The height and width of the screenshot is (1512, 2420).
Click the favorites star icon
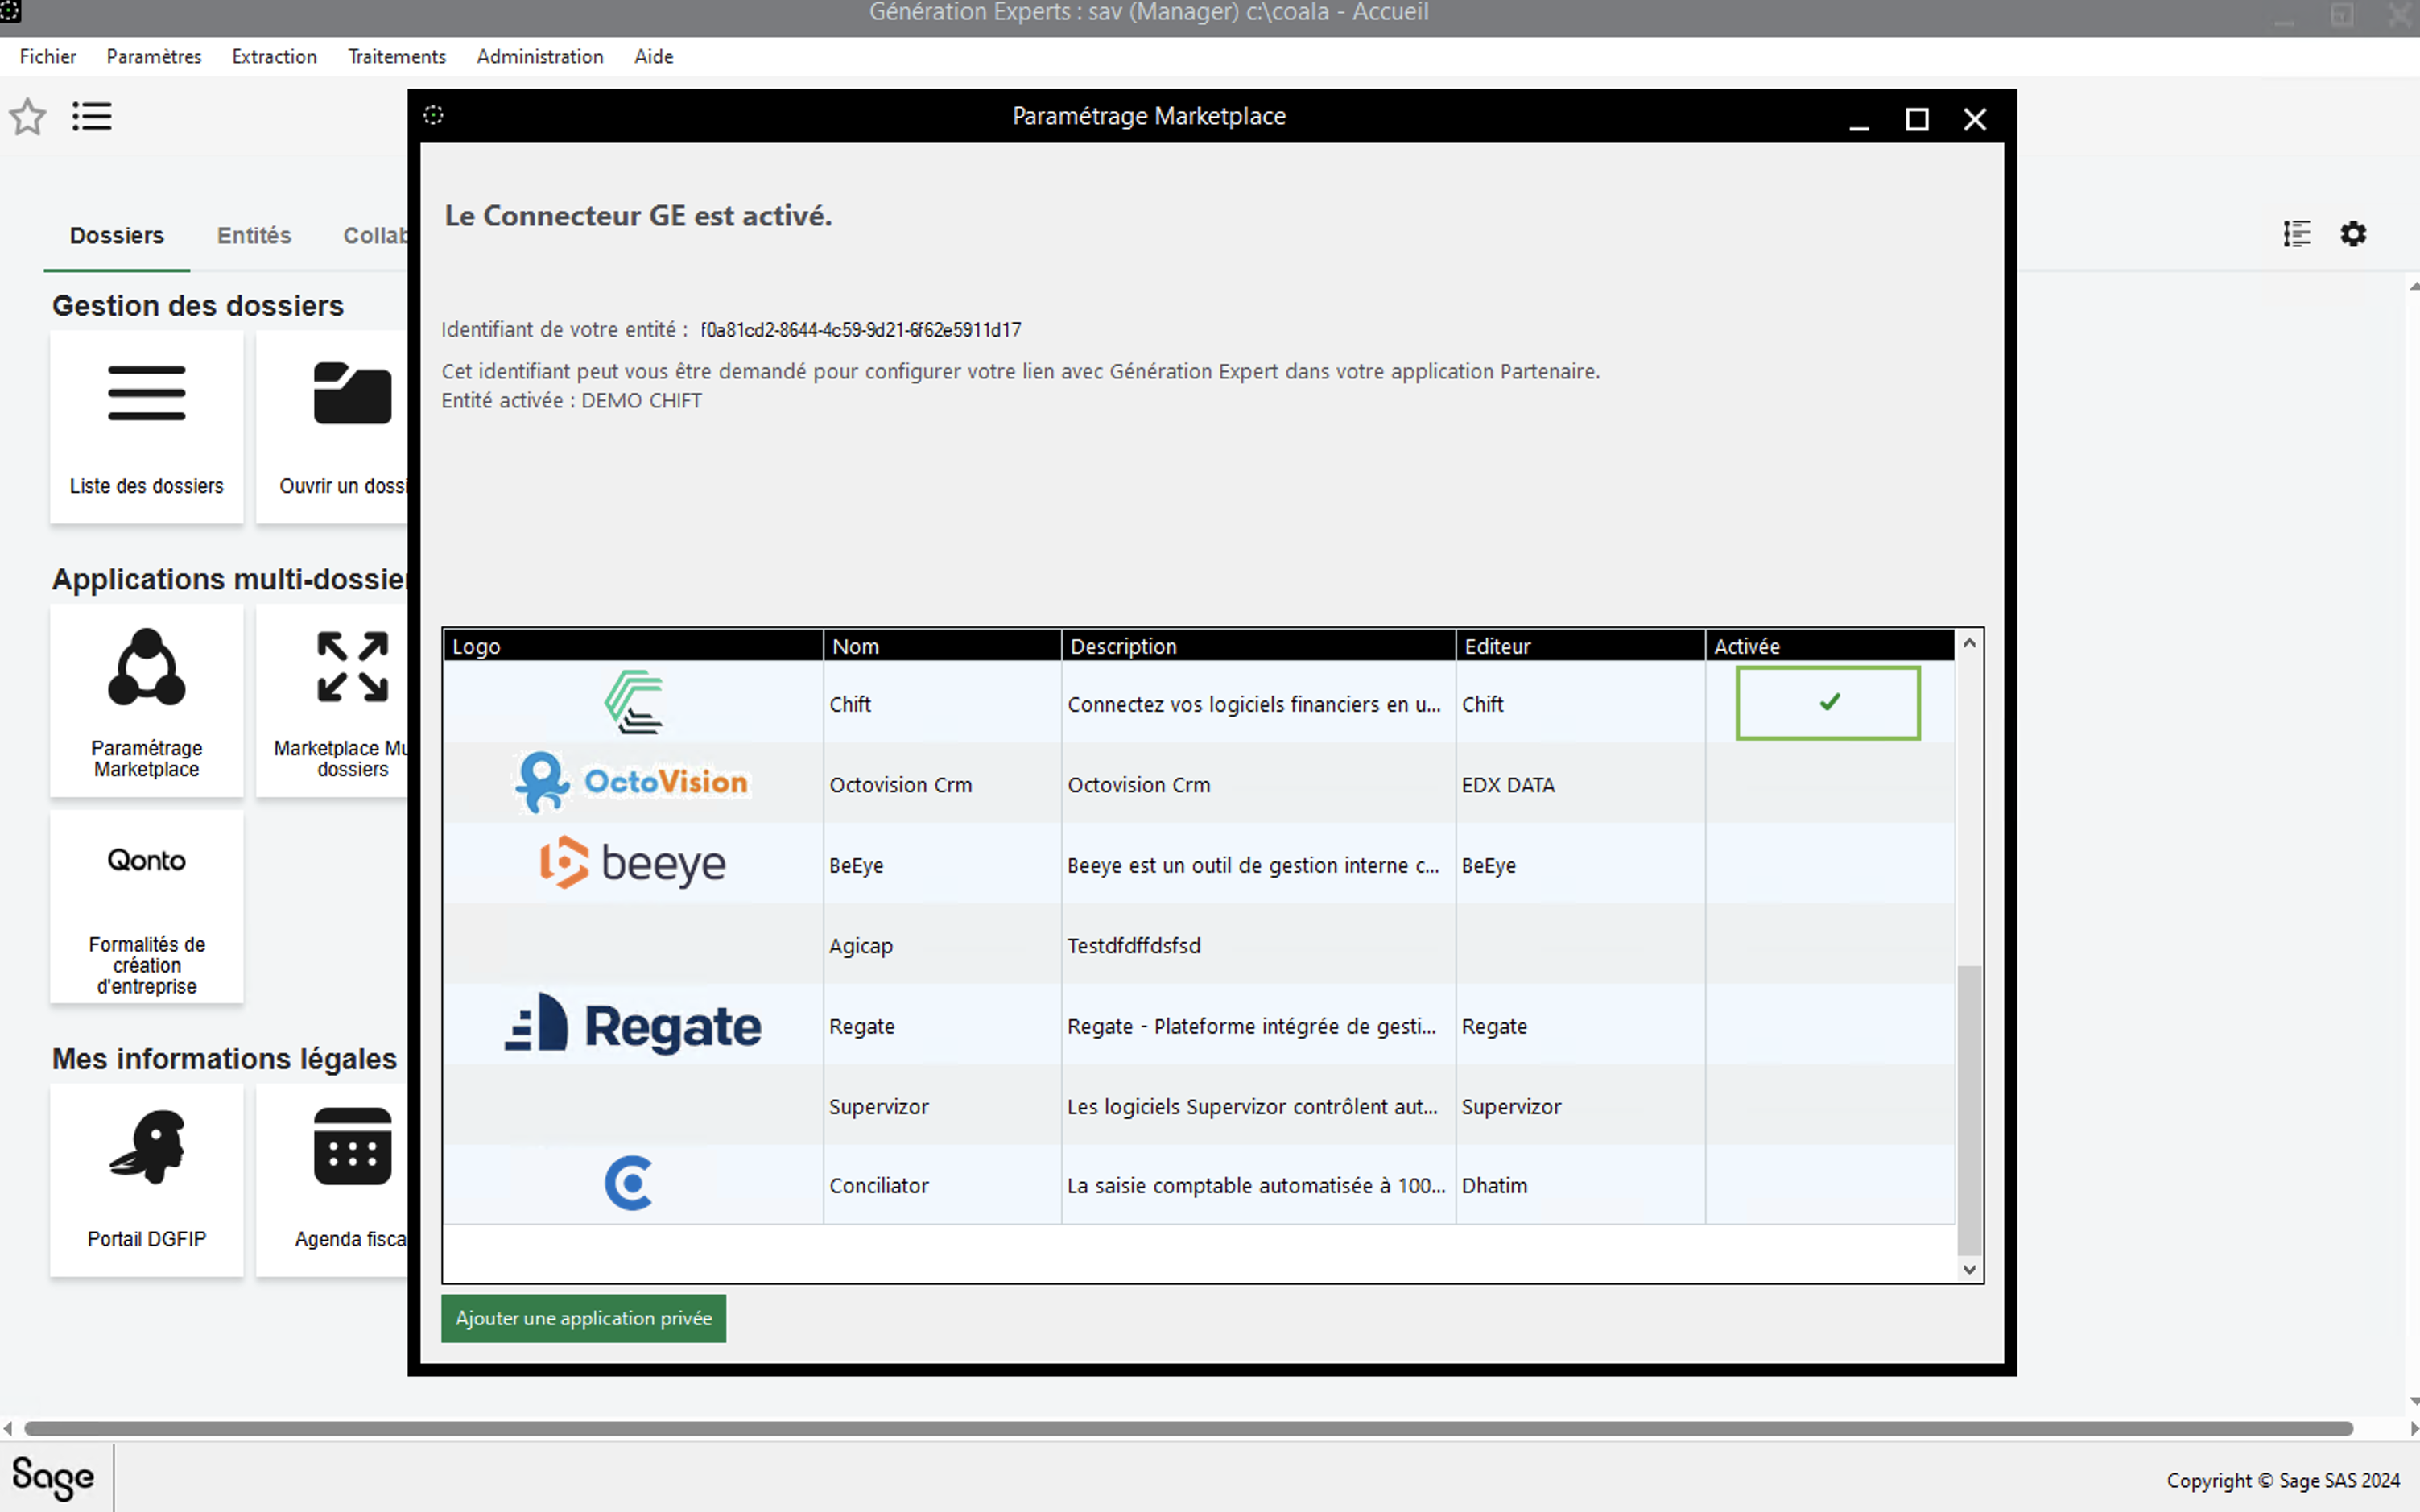(28, 117)
